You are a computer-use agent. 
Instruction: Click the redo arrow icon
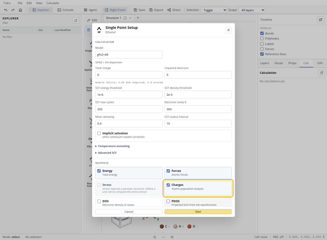point(13,10)
